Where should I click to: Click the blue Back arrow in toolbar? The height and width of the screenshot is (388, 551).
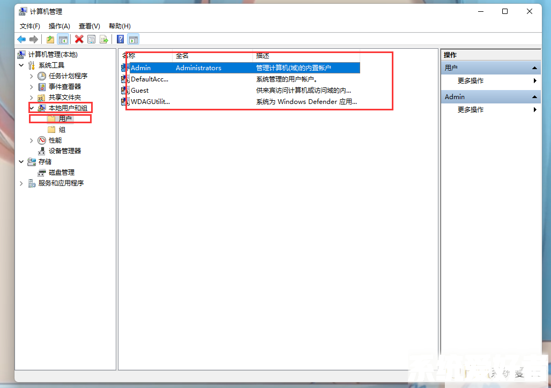21,39
